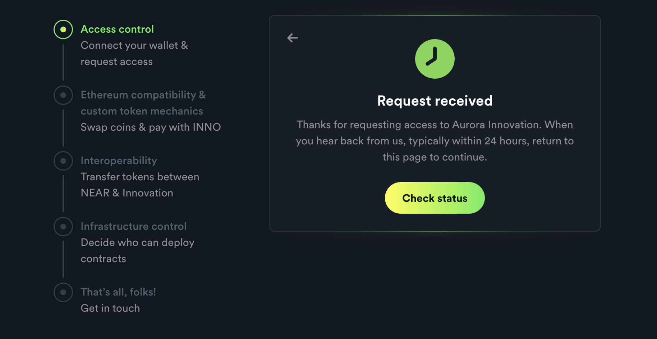Click Transfer tokens between NEAR & Innovation
This screenshot has height=339, width=657.
140,185
